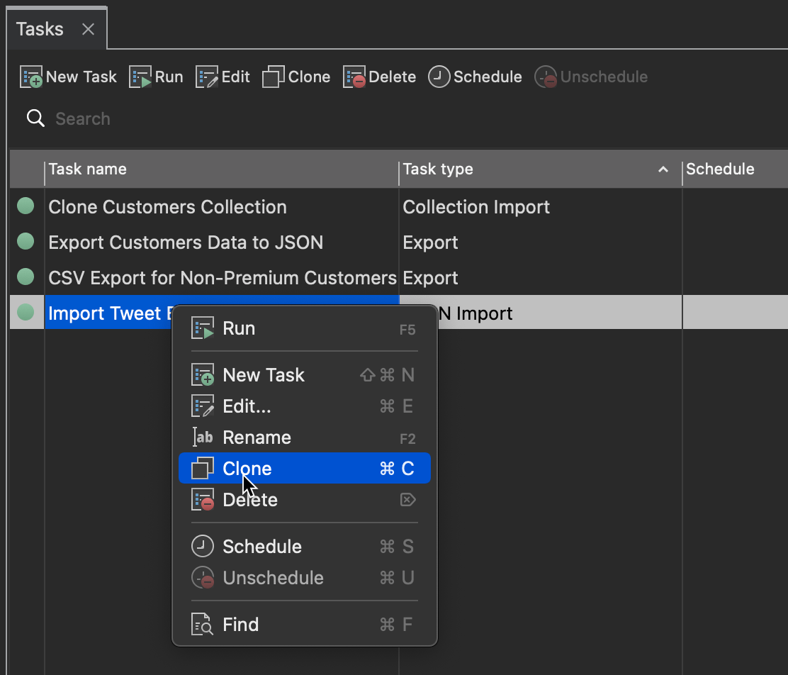Choose New Task in the context menu
The image size is (788, 675).
coord(263,374)
